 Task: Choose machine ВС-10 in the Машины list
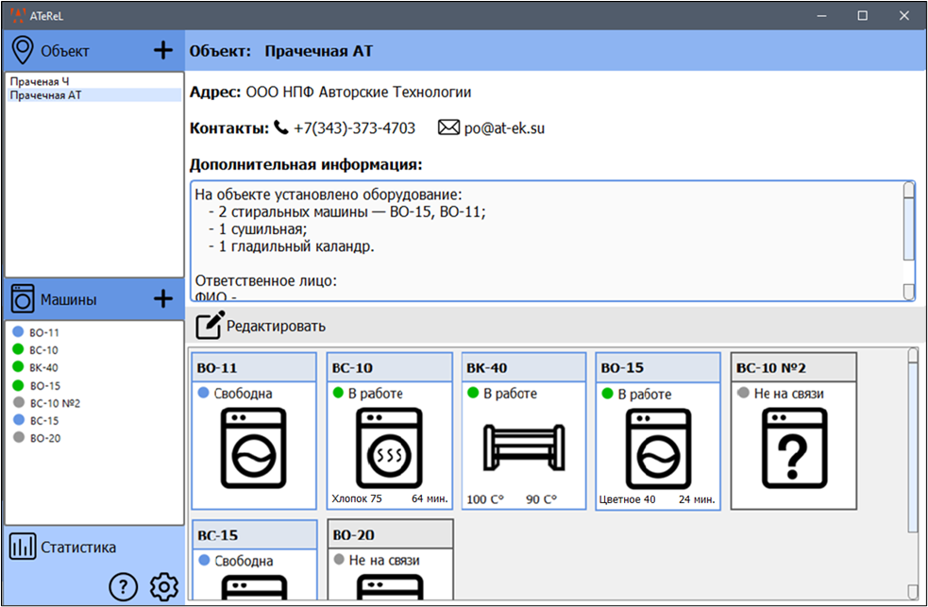pos(43,350)
